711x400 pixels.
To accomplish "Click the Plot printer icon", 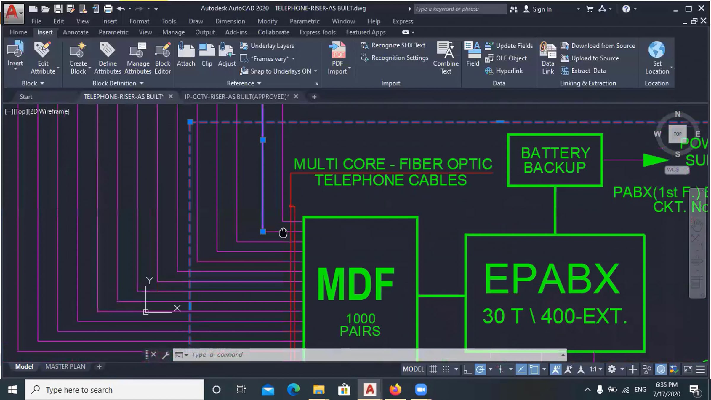I will click(108, 9).
